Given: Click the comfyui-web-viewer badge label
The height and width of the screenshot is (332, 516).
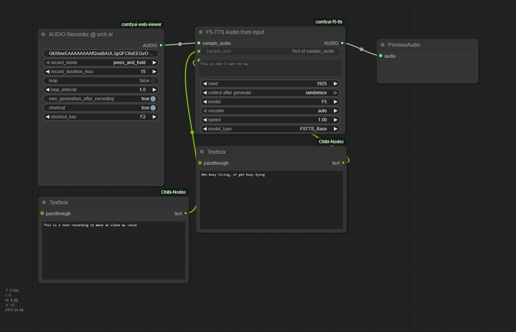Looking at the screenshot, I should (141, 24).
